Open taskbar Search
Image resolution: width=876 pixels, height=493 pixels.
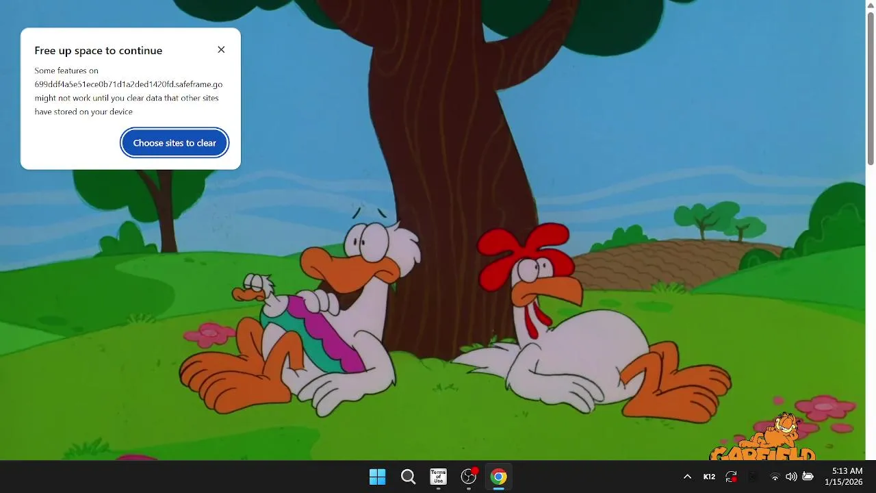[x=408, y=477]
